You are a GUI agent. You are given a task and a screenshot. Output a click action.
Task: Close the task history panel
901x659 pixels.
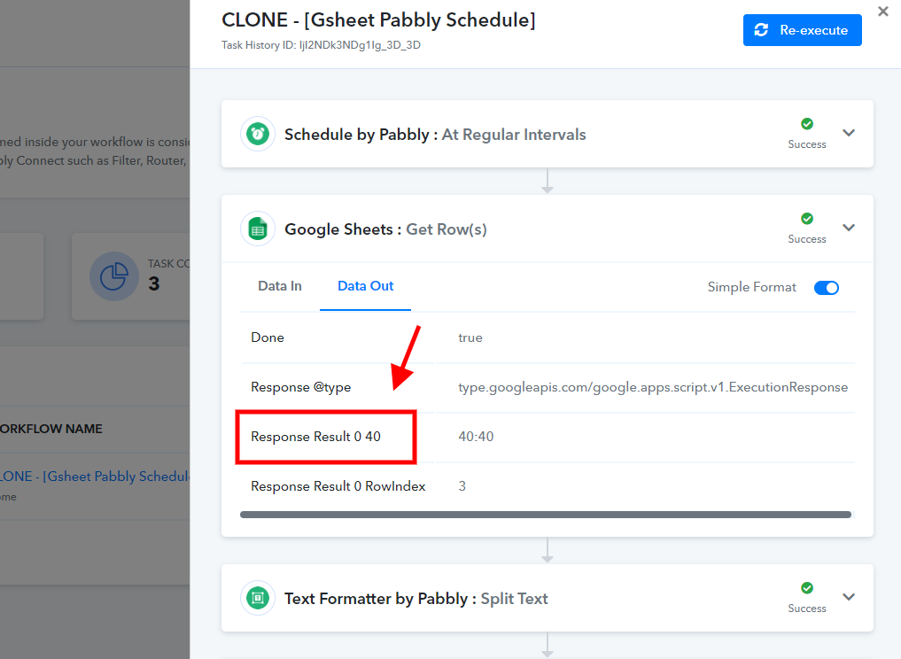(883, 12)
